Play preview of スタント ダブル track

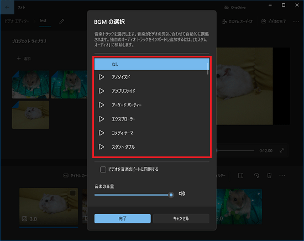(101, 147)
